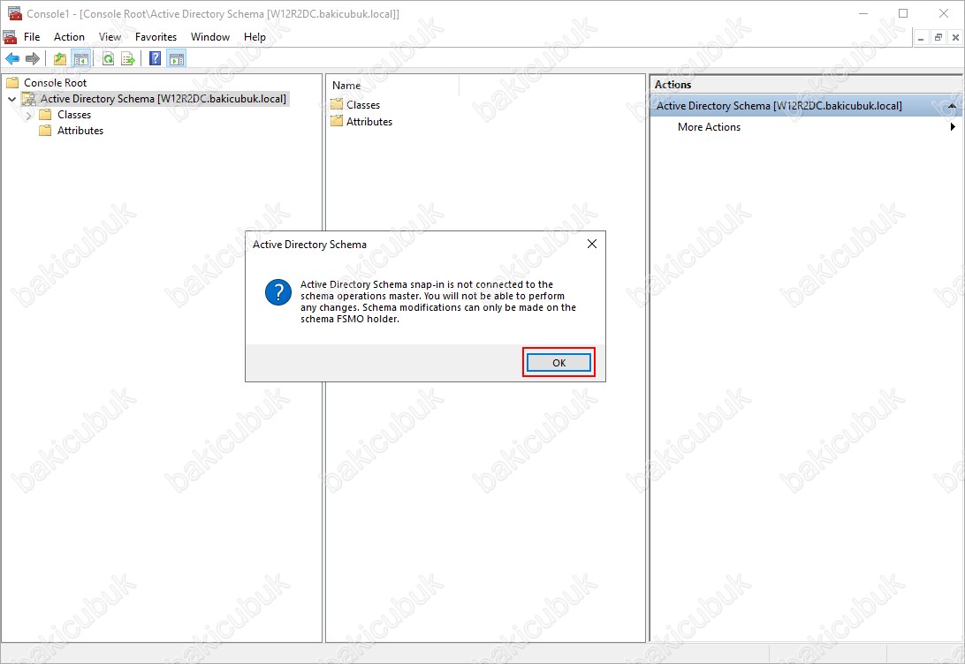Close the Active Directory Schema dialog with X

592,244
